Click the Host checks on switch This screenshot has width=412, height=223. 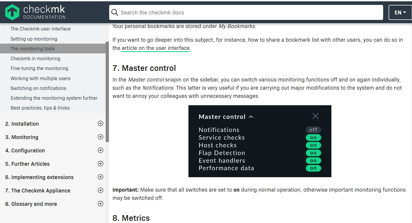coord(313,145)
